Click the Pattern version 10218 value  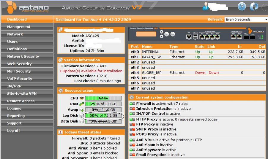(102, 76)
